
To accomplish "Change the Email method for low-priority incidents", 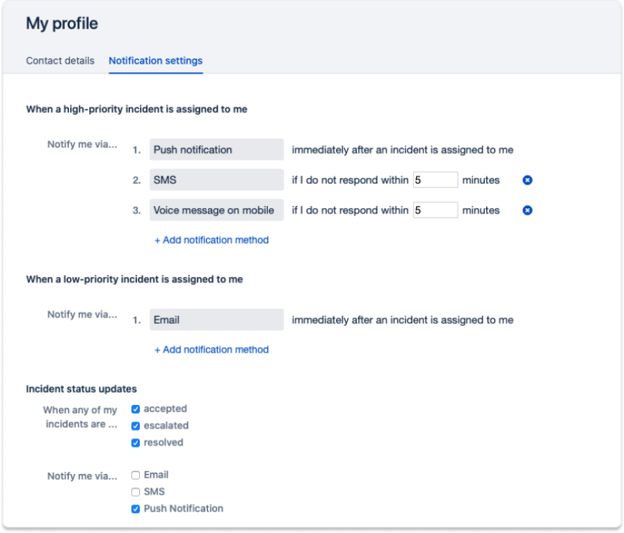I will pyautogui.click(x=216, y=320).
